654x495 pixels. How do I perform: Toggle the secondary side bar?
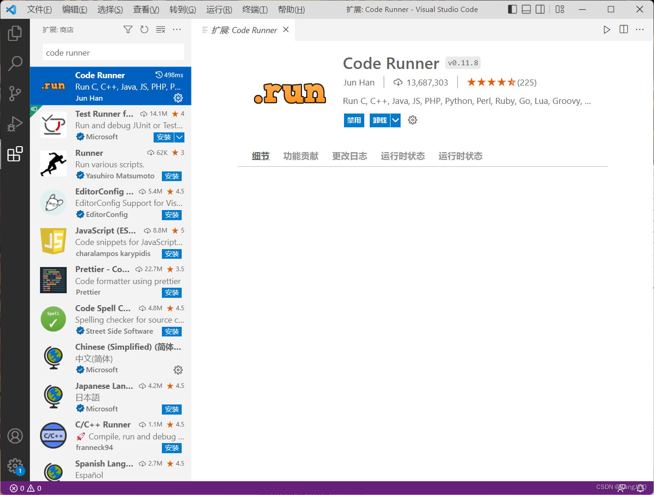[x=540, y=9]
